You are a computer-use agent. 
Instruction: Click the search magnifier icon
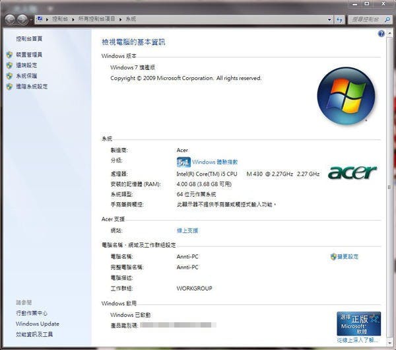pyautogui.click(x=387, y=19)
